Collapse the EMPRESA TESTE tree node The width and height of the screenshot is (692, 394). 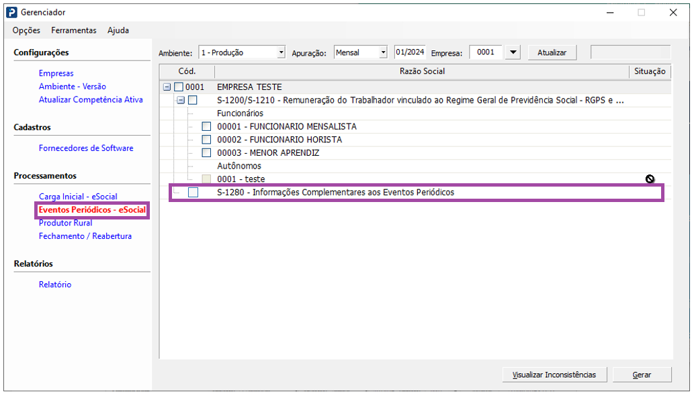[x=167, y=87]
